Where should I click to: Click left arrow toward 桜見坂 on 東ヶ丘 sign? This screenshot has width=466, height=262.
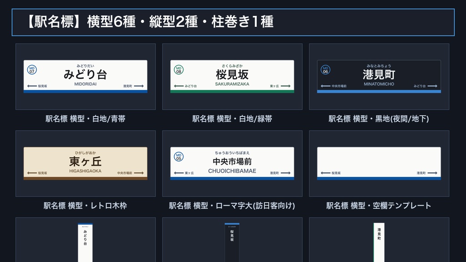coord(32,173)
